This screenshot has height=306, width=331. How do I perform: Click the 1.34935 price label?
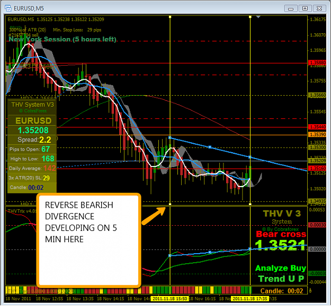(317, 201)
